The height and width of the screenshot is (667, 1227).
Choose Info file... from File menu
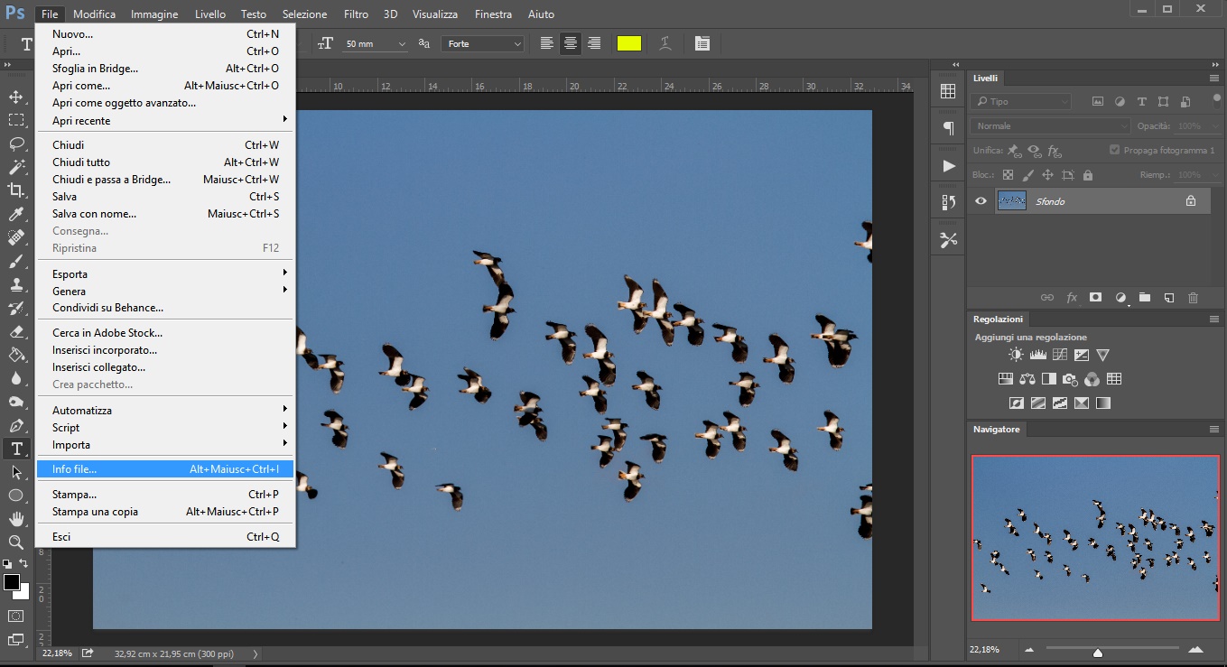164,469
